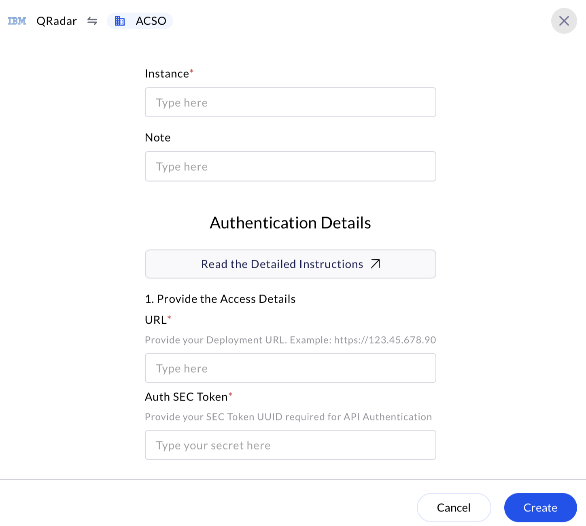Click the ACSO building icon
The width and height of the screenshot is (586, 526).
[120, 21]
